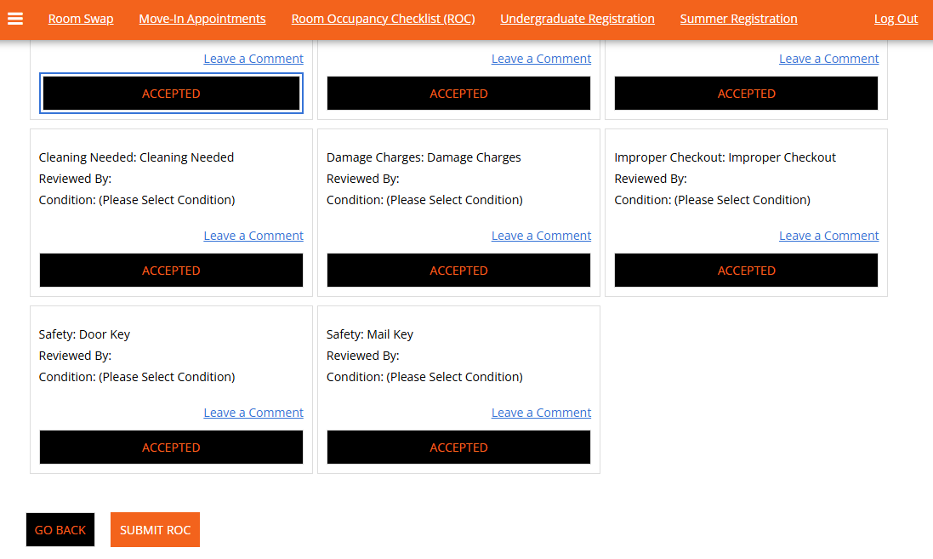Image resolution: width=933 pixels, height=559 pixels.
Task: Submit the ROC form
Action: [155, 530]
